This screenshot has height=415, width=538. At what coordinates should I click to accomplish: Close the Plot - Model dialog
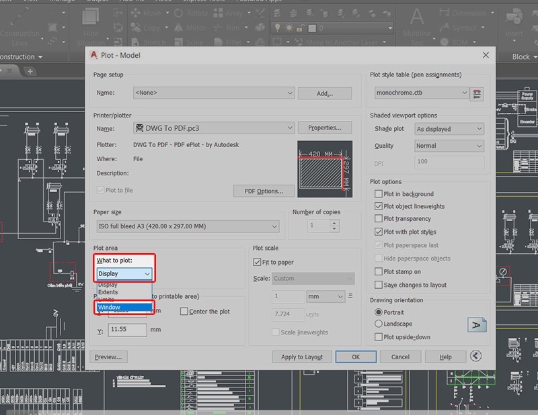[486, 55]
